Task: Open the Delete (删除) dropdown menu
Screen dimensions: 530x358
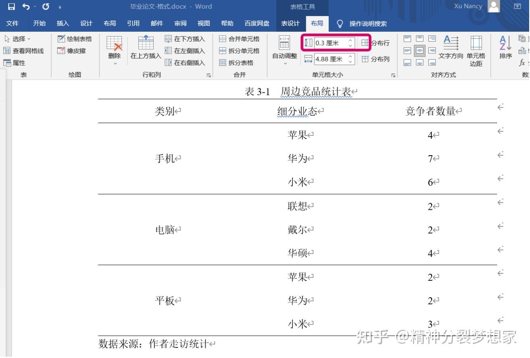Action: pos(114,51)
